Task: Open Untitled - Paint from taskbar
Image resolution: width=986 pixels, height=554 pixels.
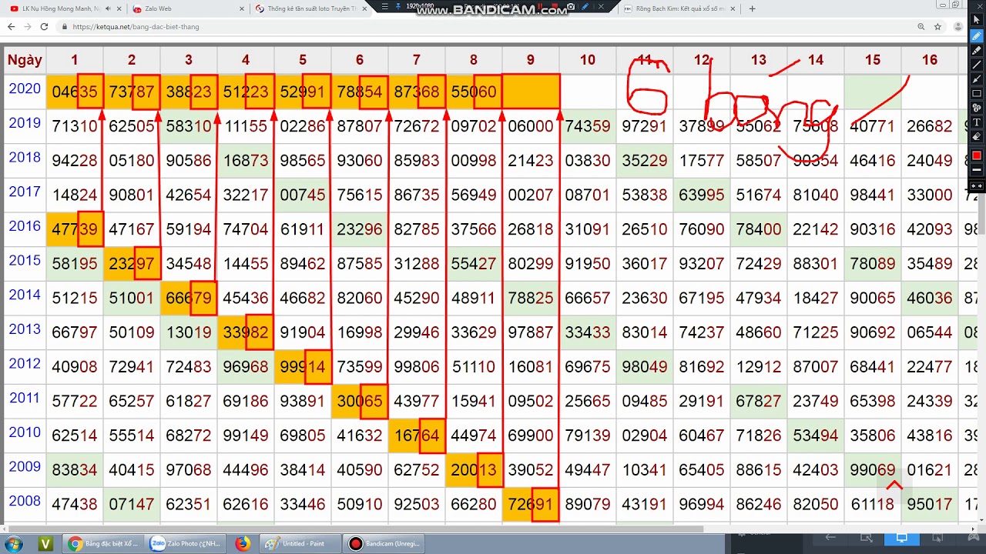Action: point(300,543)
